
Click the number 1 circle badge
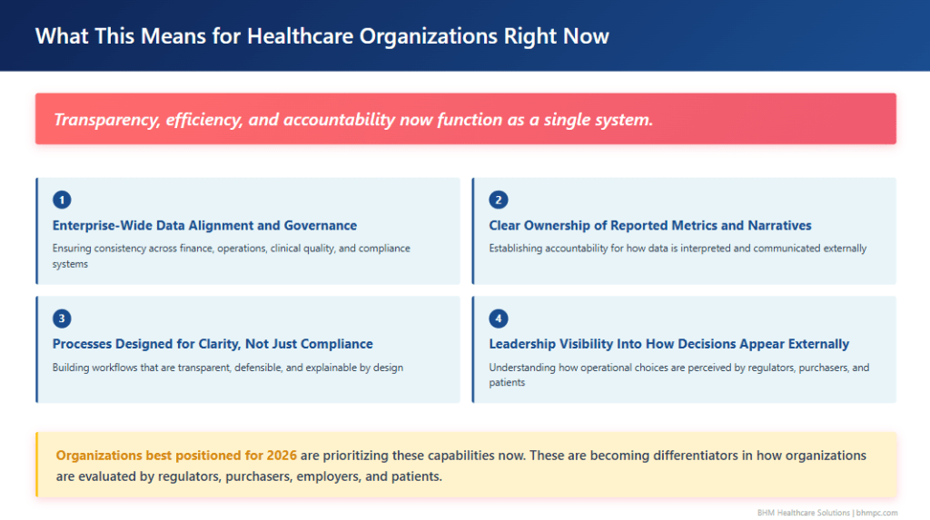point(62,200)
